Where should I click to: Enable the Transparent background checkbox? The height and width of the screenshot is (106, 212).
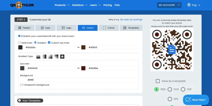click(21, 85)
